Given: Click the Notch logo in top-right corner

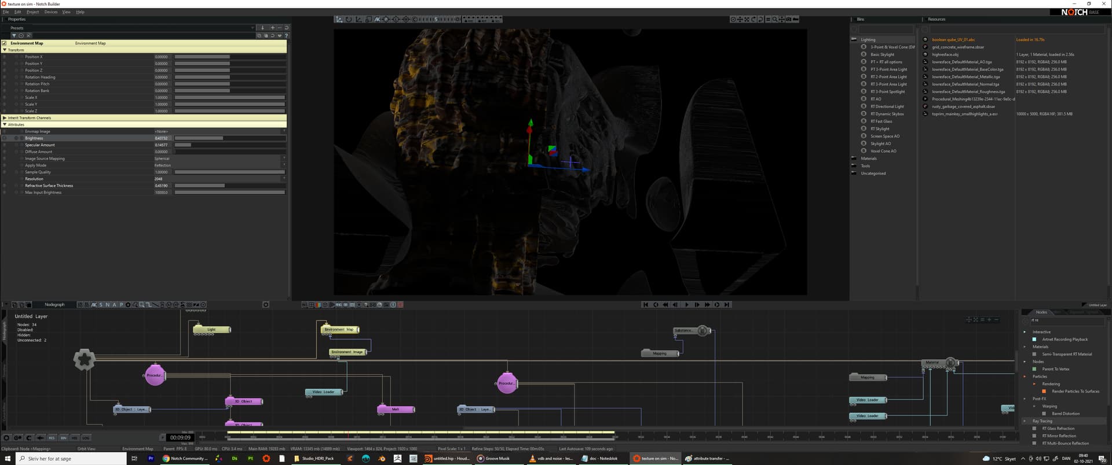Looking at the screenshot, I should click(x=1074, y=12).
